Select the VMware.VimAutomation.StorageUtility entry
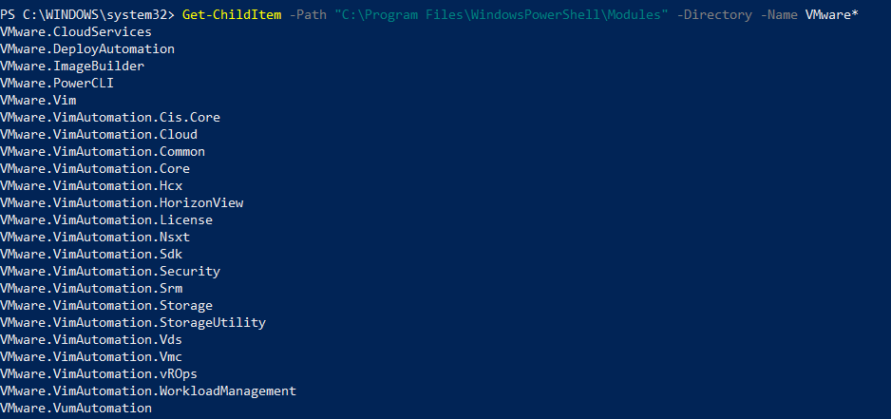This screenshot has width=891, height=419. pyautogui.click(x=133, y=322)
